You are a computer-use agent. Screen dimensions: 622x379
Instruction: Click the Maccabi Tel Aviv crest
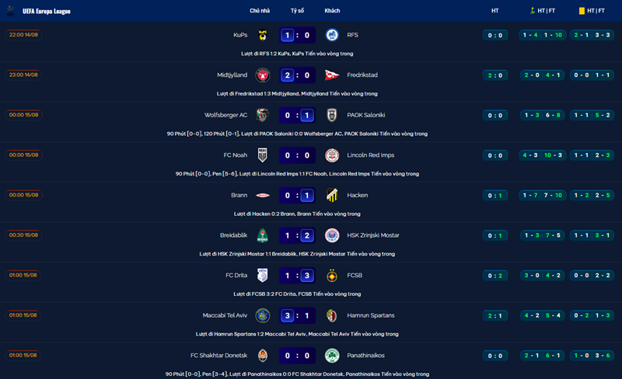[x=263, y=315]
